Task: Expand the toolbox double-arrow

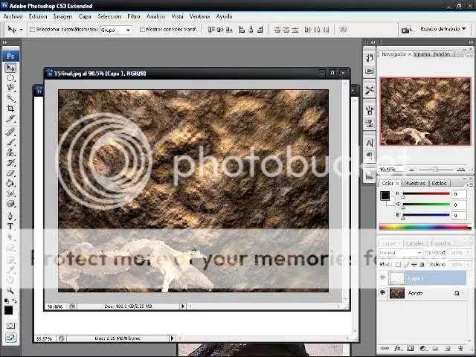Action: (x=4, y=42)
